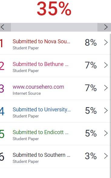Select source number 5 badge
Image resolution: width=111 pixels, height=178 pixels.
tap(2, 134)
